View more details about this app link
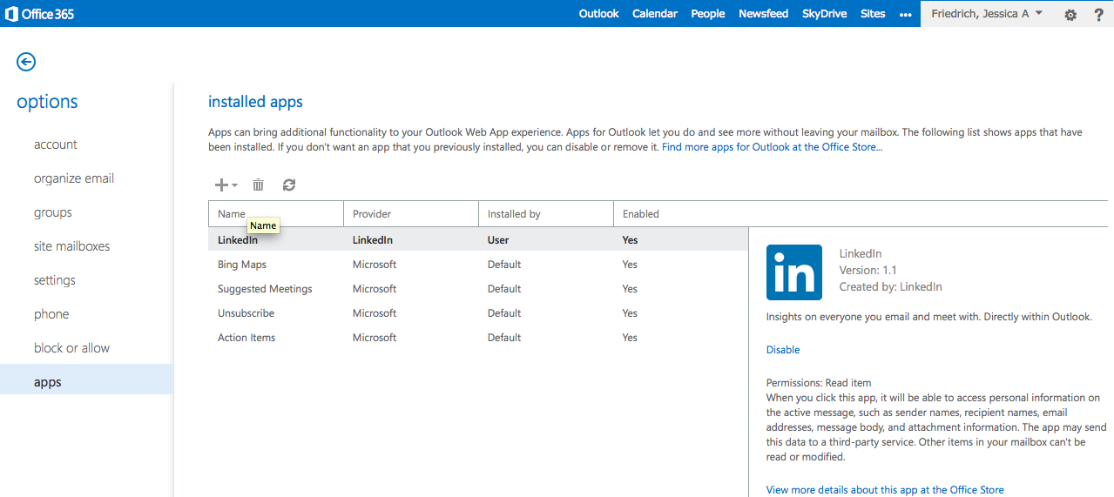1114x497 pixels. pos(884,490)
